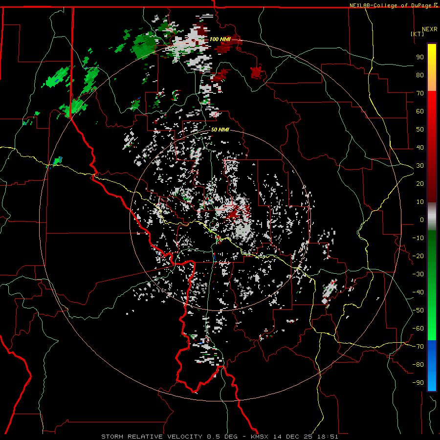
Task: Pick the dark maroon color bar segment near 20
Action: (x=432, y=184)
